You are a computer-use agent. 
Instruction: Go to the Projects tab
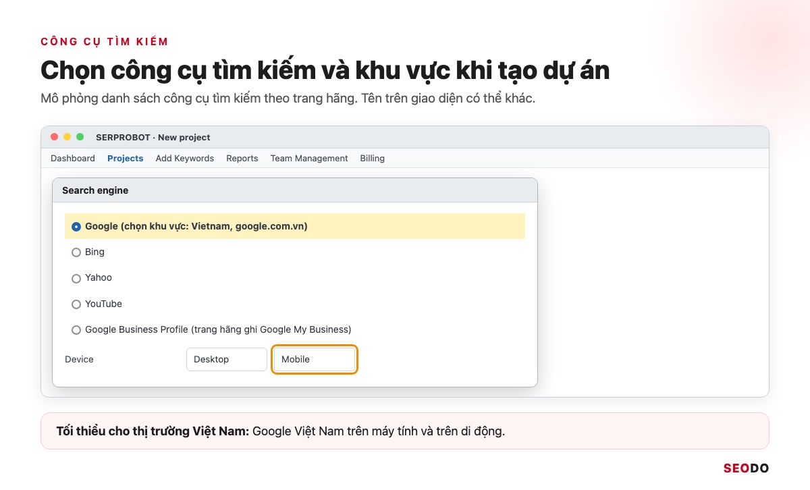[126, 158]
